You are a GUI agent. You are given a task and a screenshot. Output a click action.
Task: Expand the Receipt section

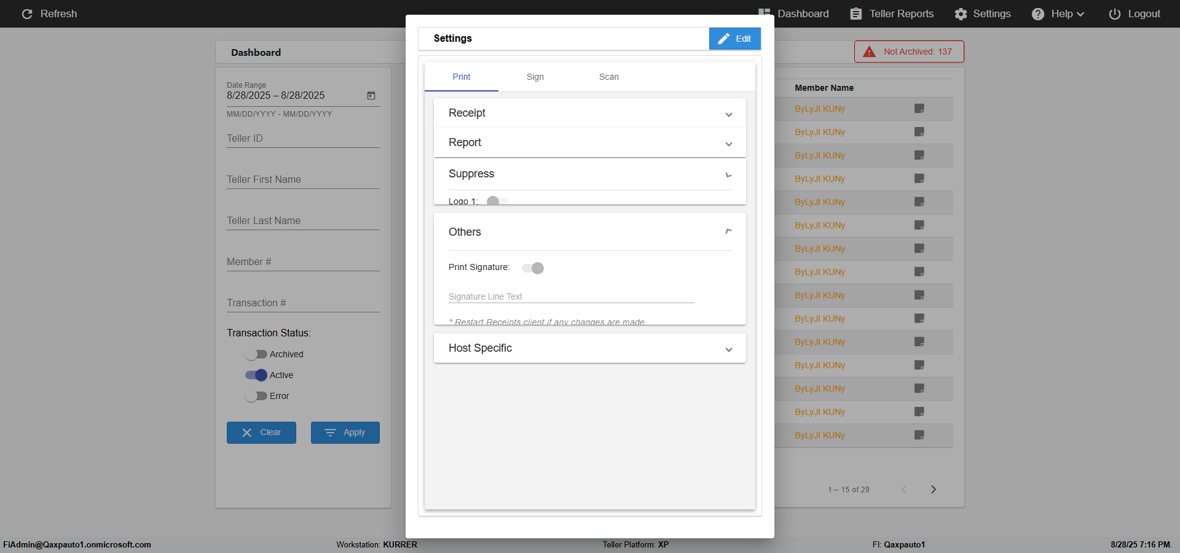point(589,113)
